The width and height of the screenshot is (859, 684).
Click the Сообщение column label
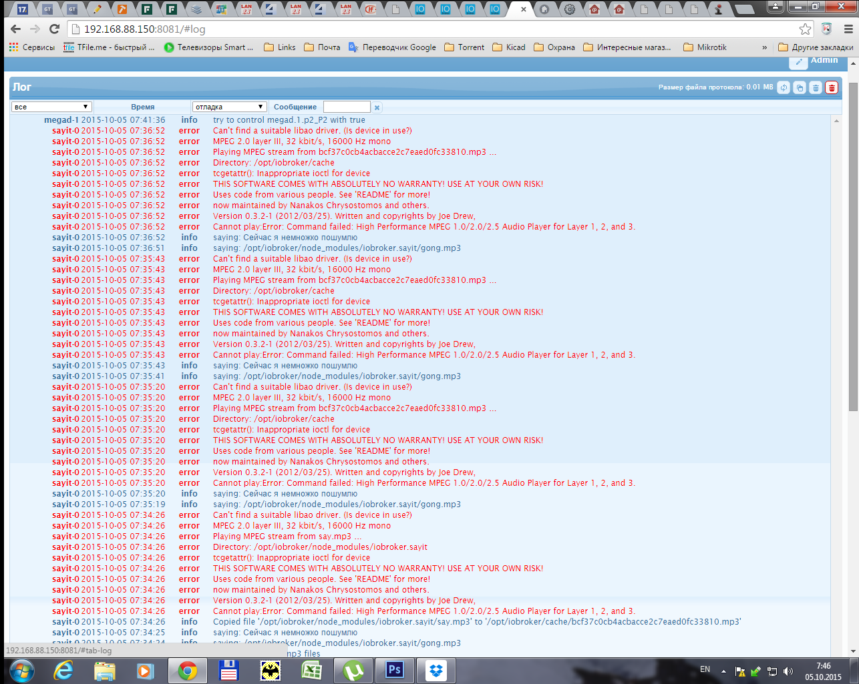pos(295,107)
